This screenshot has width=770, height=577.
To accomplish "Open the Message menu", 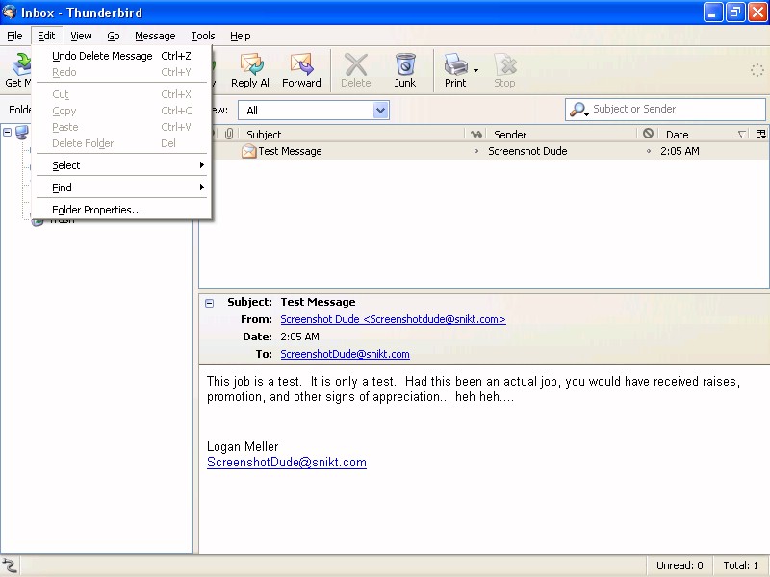I will 155,36.
